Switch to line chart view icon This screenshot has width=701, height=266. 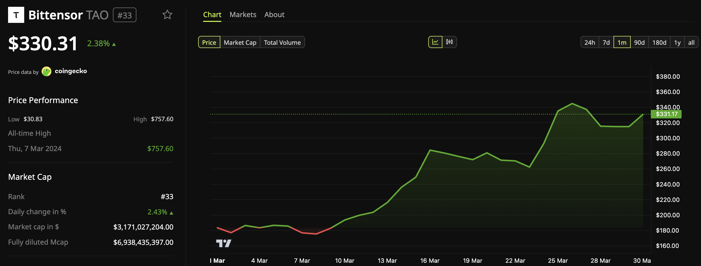tap(436, 42)
